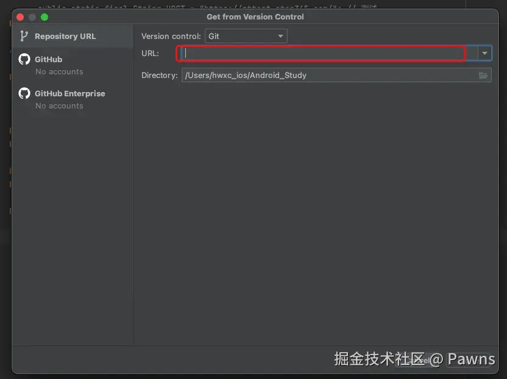Screen dimensions: 507x379
Task: Click the green zoom window button
Action: click(44, 17)
